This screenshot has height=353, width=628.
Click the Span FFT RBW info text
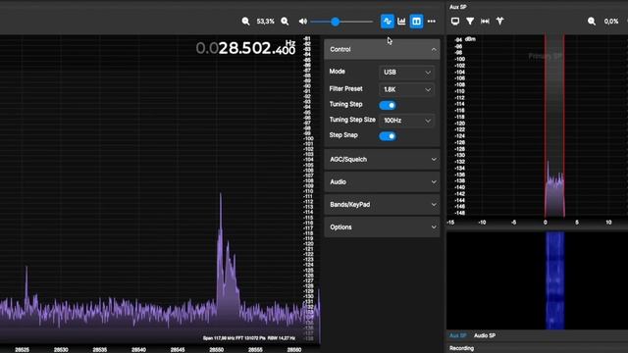coord(248,338)
